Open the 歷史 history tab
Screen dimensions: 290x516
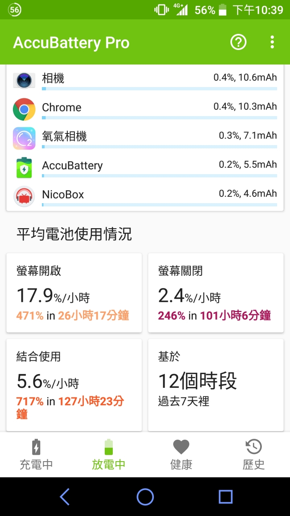(x=254, y=455)
